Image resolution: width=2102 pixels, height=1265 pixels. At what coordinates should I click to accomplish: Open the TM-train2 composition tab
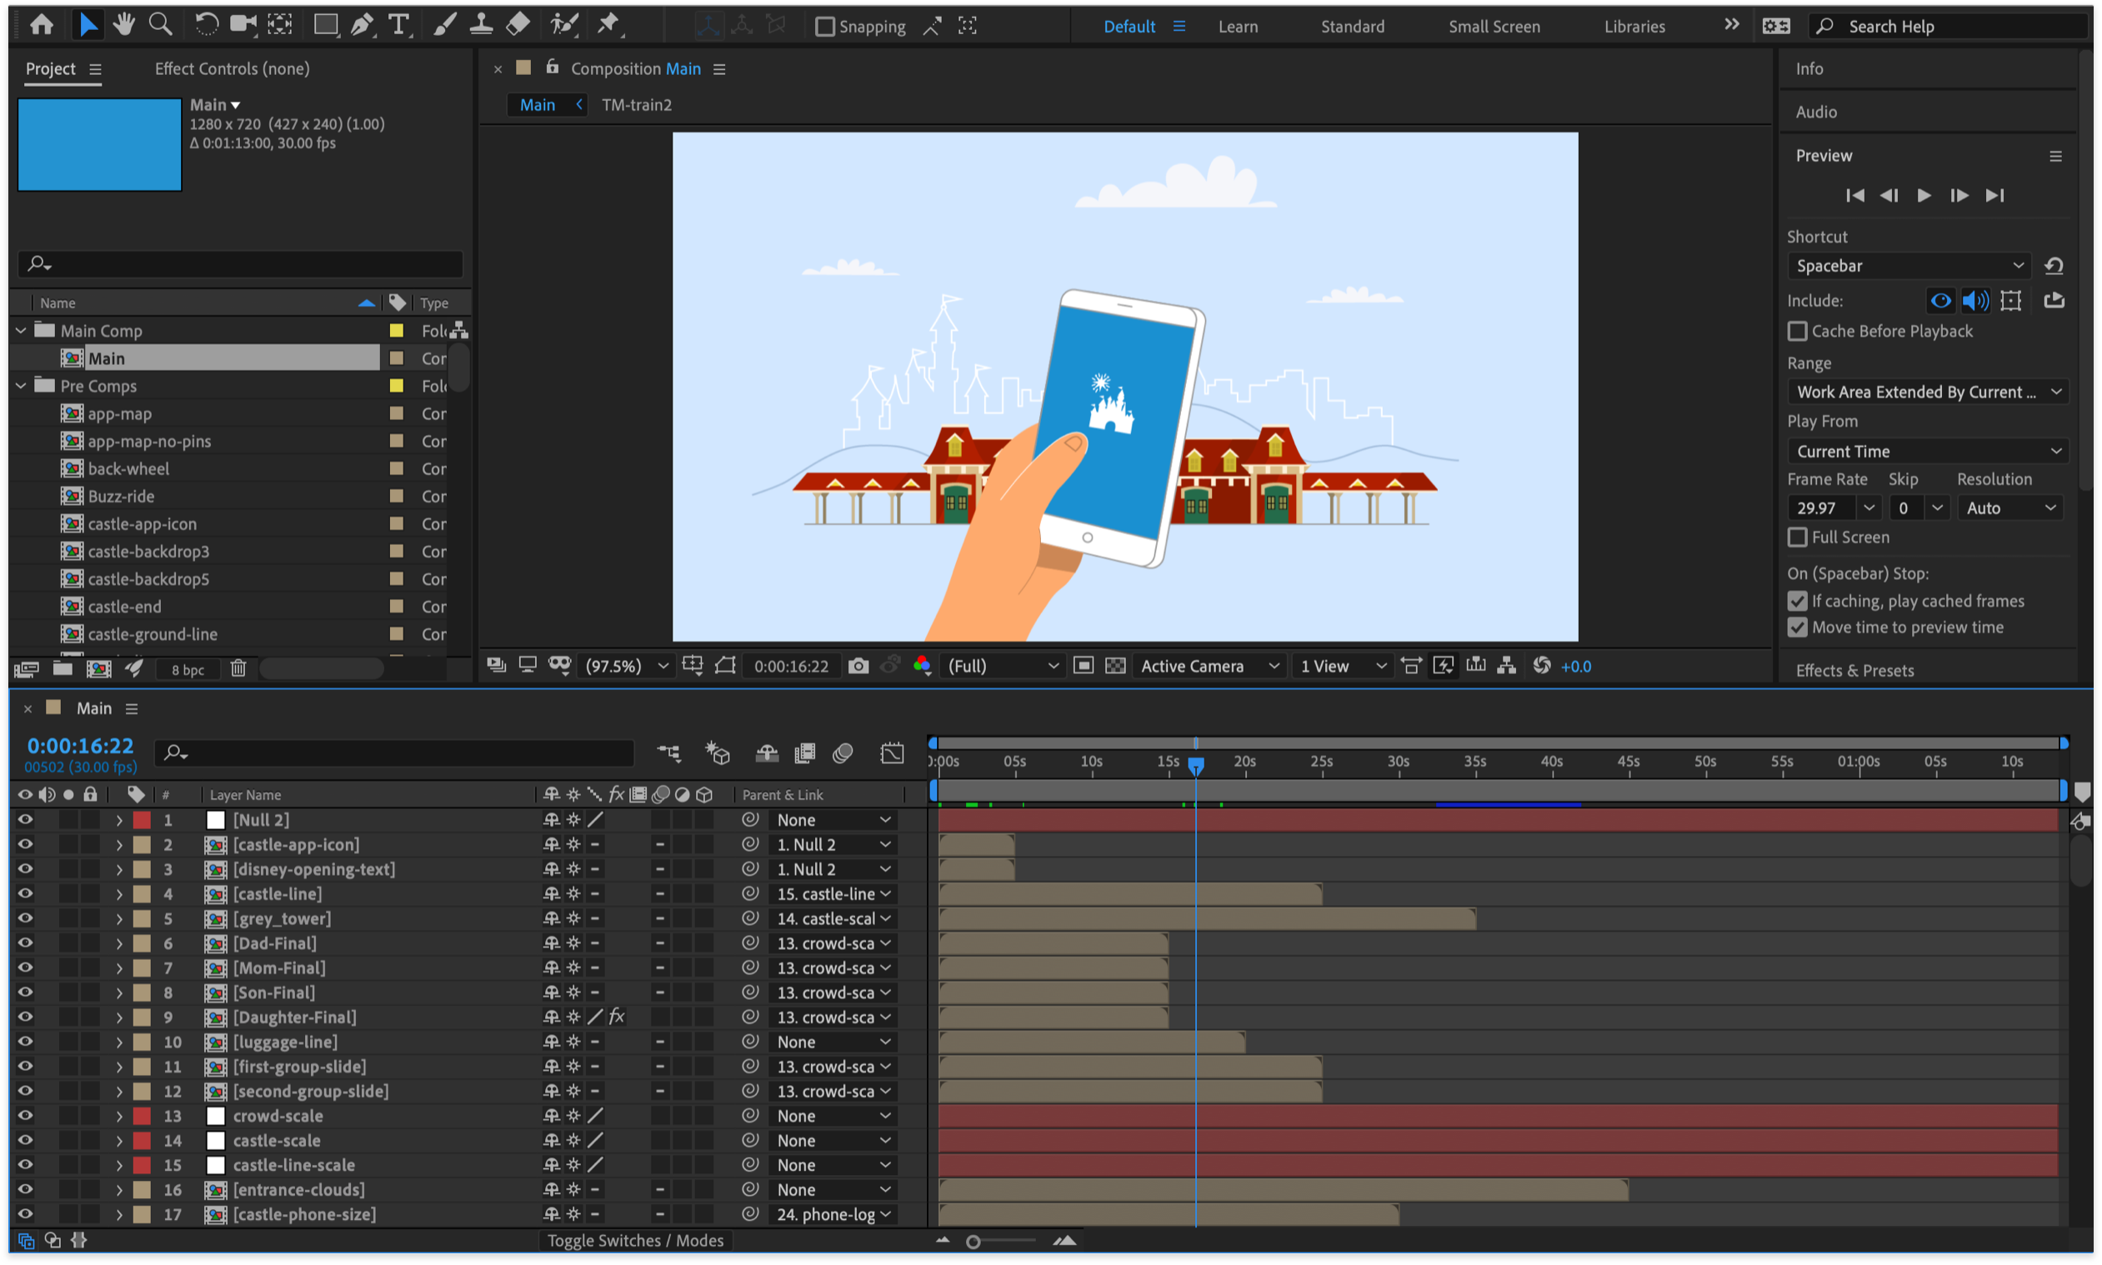[637, 105]
